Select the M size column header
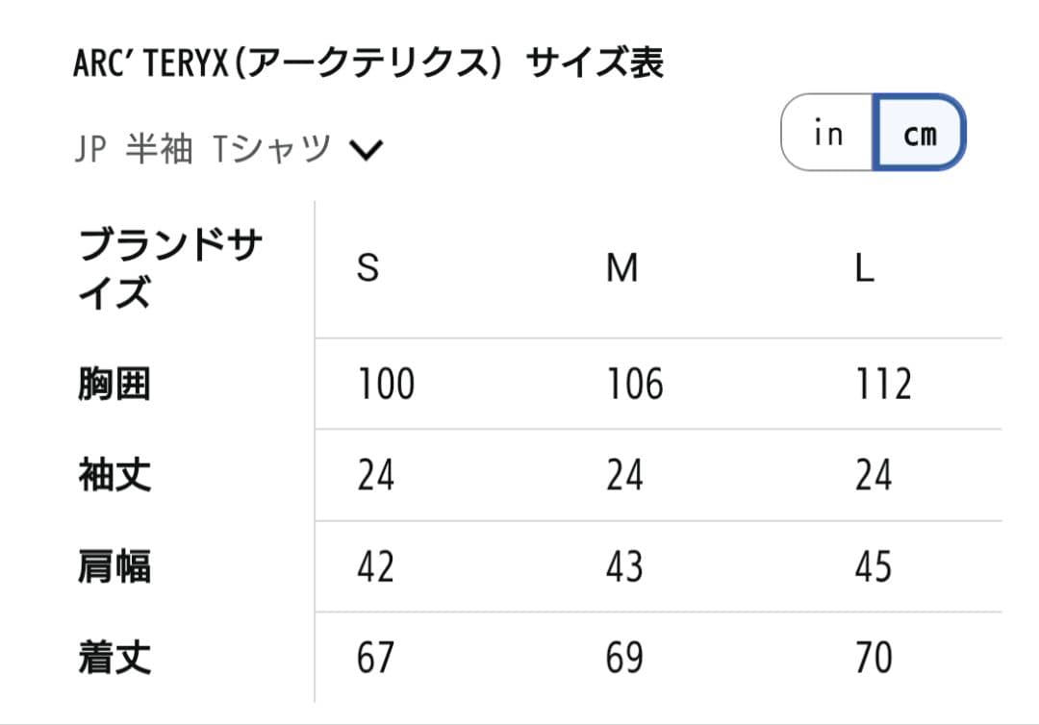1039x725 pixels. point(623,269)
